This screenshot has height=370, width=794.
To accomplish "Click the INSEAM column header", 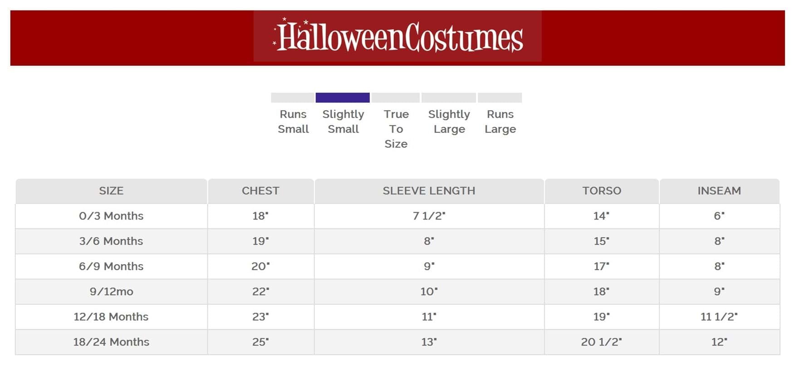I will pyautogui.click(x=719, y=191).
